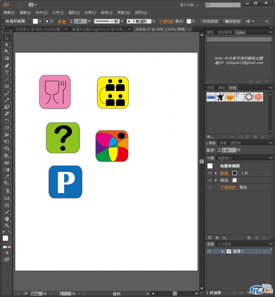Select the Lasso tool
The width and height of the screenshot is (275, 297).
(7, 58)
